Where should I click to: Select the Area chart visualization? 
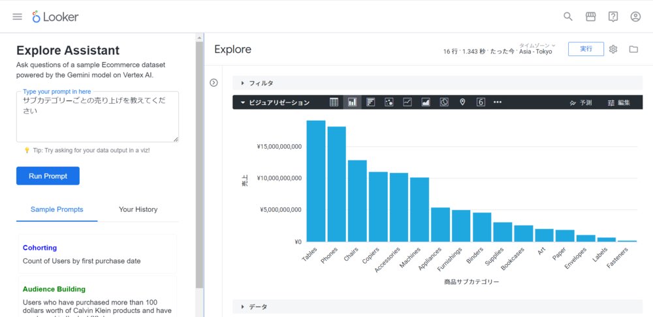426,102
